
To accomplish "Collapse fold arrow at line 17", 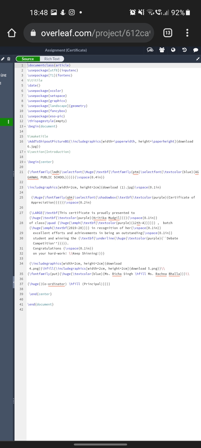I will pyautogui.click(x=25, y=152).
